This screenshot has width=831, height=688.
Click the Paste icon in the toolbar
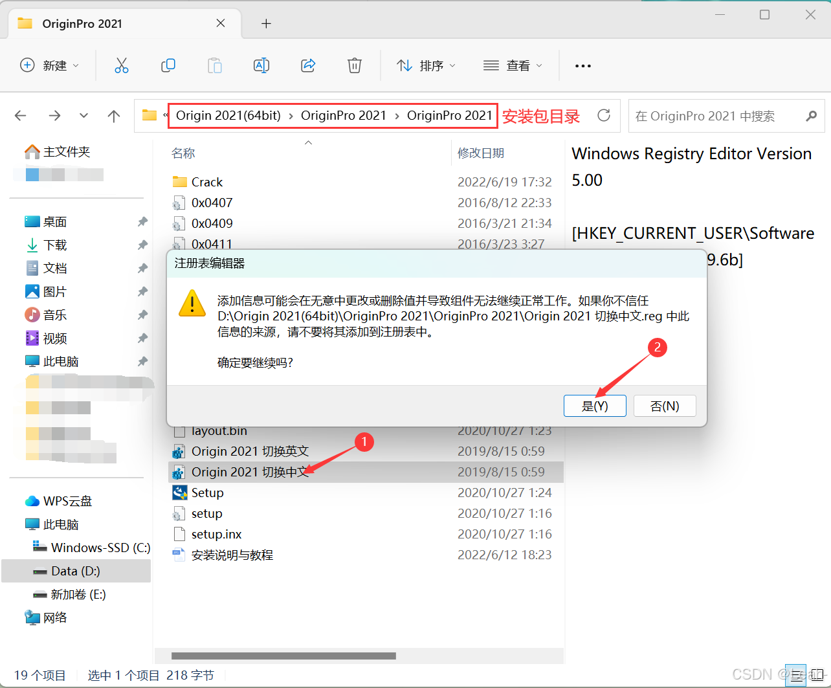[215, 65]
